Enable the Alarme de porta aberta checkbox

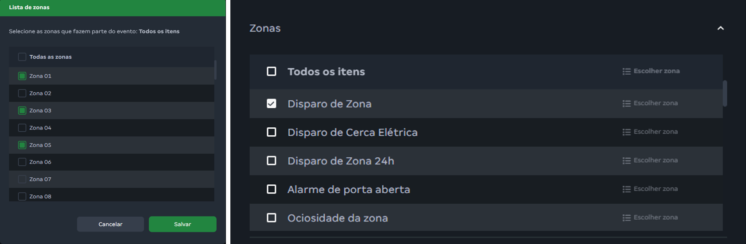point(272,189)
